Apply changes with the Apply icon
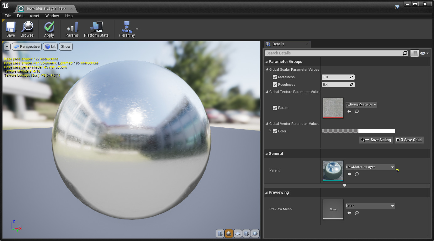This screenshot has width=434, height=241. point(49,27)
